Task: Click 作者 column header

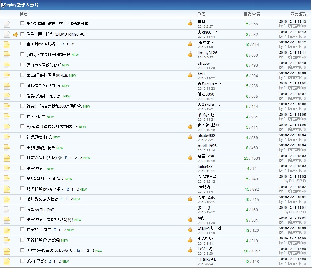Action: click(201, 14)
